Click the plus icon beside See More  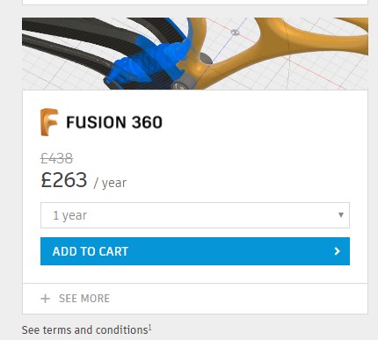(x=46, y=299)
